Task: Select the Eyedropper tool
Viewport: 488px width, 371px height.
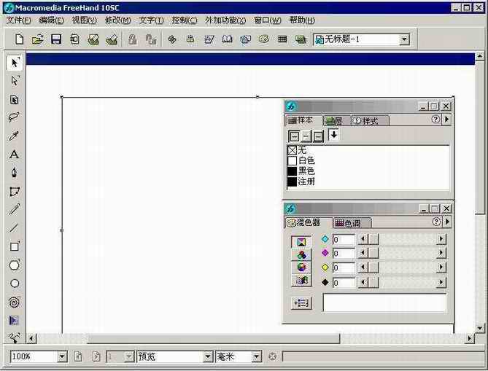Action: click(x=15, y=136)
